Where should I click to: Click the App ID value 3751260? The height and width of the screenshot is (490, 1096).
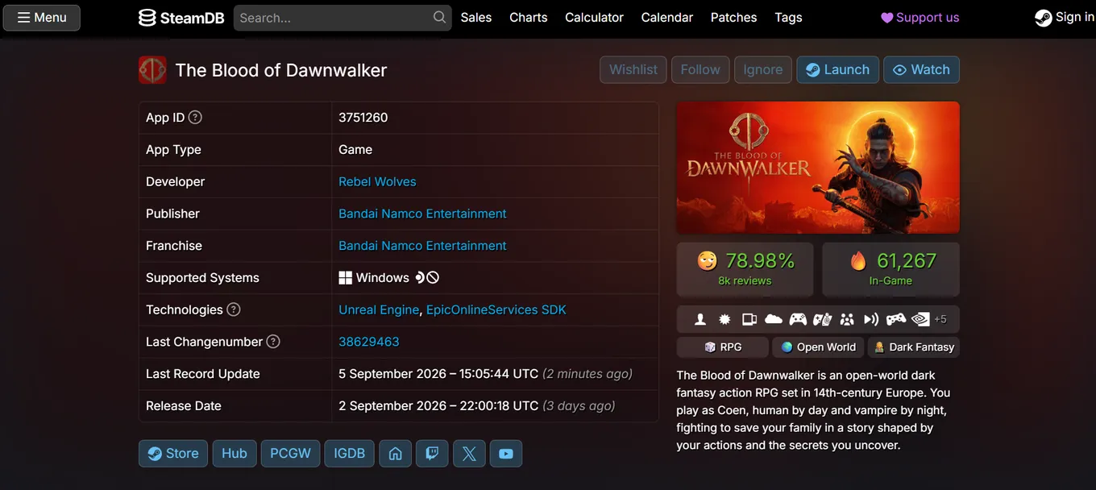363,117
